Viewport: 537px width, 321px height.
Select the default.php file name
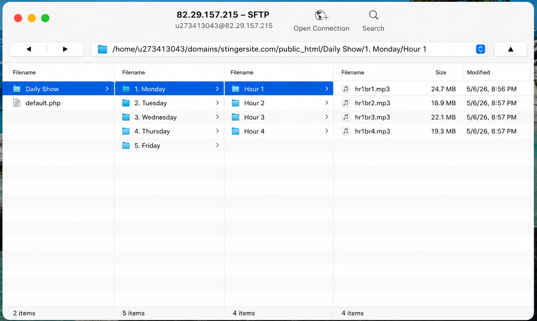[x=43, y=103]
